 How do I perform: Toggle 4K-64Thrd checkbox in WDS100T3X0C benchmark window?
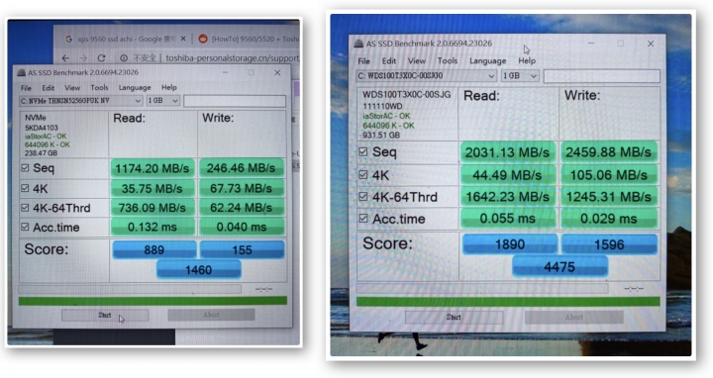(x=362, y=196)
